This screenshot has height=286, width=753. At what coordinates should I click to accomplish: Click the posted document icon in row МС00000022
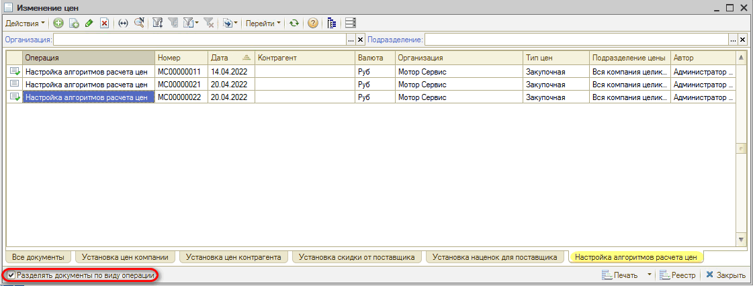[x=15, y=97]
